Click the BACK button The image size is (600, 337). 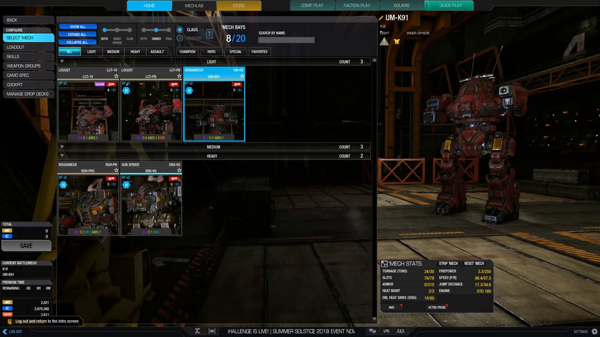click(28, 20)
